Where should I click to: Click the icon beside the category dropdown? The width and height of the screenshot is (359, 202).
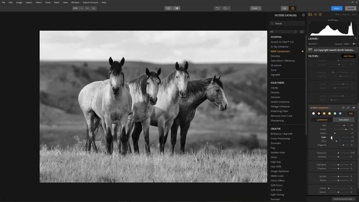[x=302, y=31]
